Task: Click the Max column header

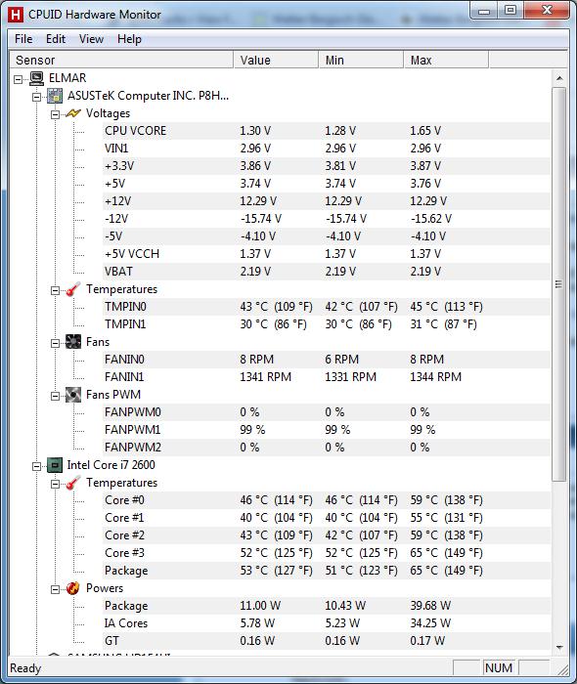Action: (x=446, y=60)
